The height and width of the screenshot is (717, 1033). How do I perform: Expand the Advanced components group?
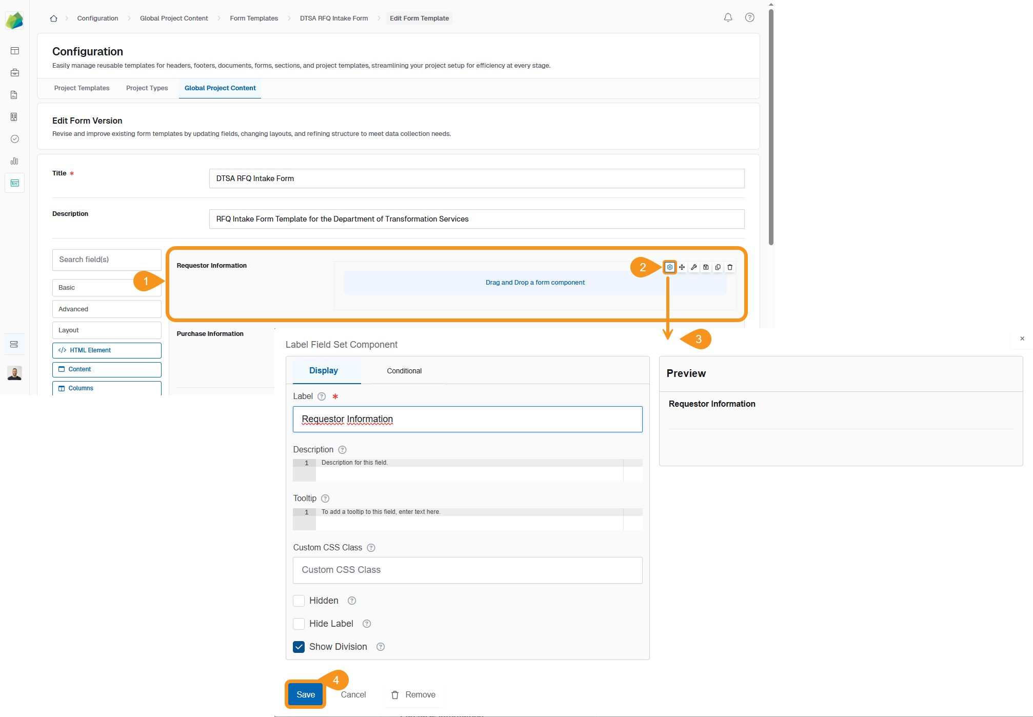107,309
